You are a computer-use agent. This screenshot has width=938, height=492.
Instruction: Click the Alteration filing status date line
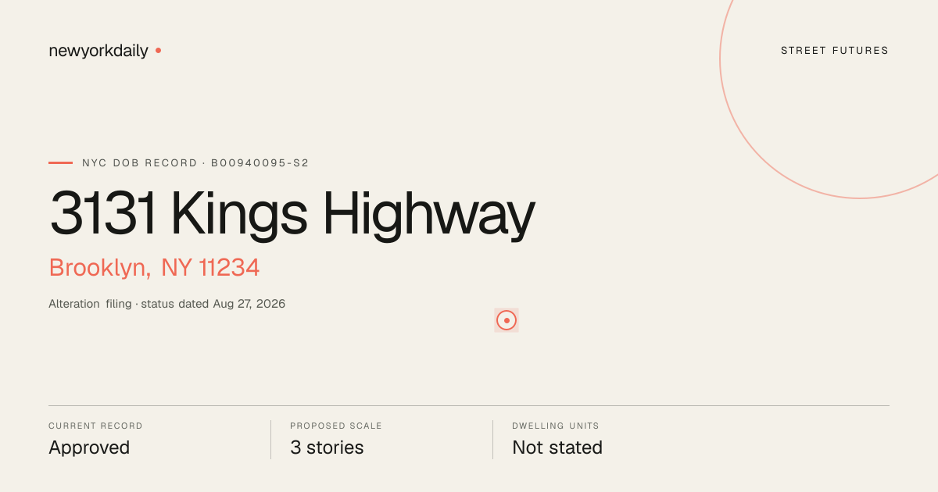(x=167, y=304)
